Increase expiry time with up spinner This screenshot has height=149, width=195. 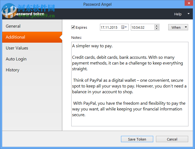tap(156, 26)
